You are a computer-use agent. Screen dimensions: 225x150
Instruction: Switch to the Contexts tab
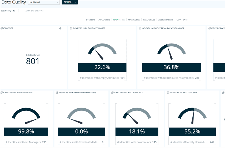tap(182, 20)
